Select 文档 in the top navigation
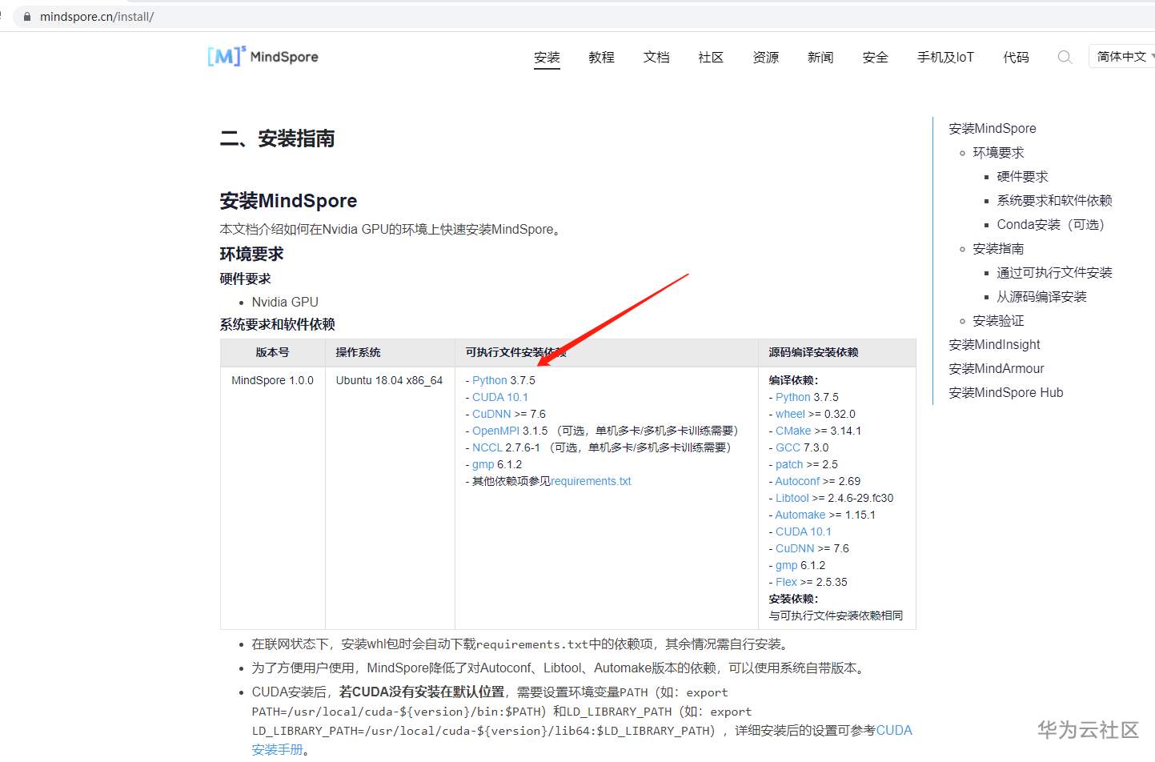Image resolution: width=1155 pixels, height=762 pixels. (656, 58)
